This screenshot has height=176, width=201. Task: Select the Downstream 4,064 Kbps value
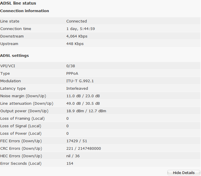click(77, 36)
